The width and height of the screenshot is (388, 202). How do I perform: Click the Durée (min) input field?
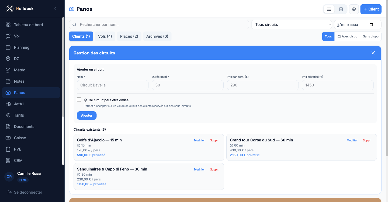pyautogui.click(x=188, y=85)
